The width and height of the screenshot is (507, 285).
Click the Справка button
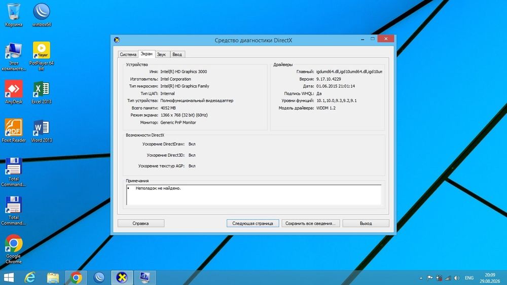(140, 223)
